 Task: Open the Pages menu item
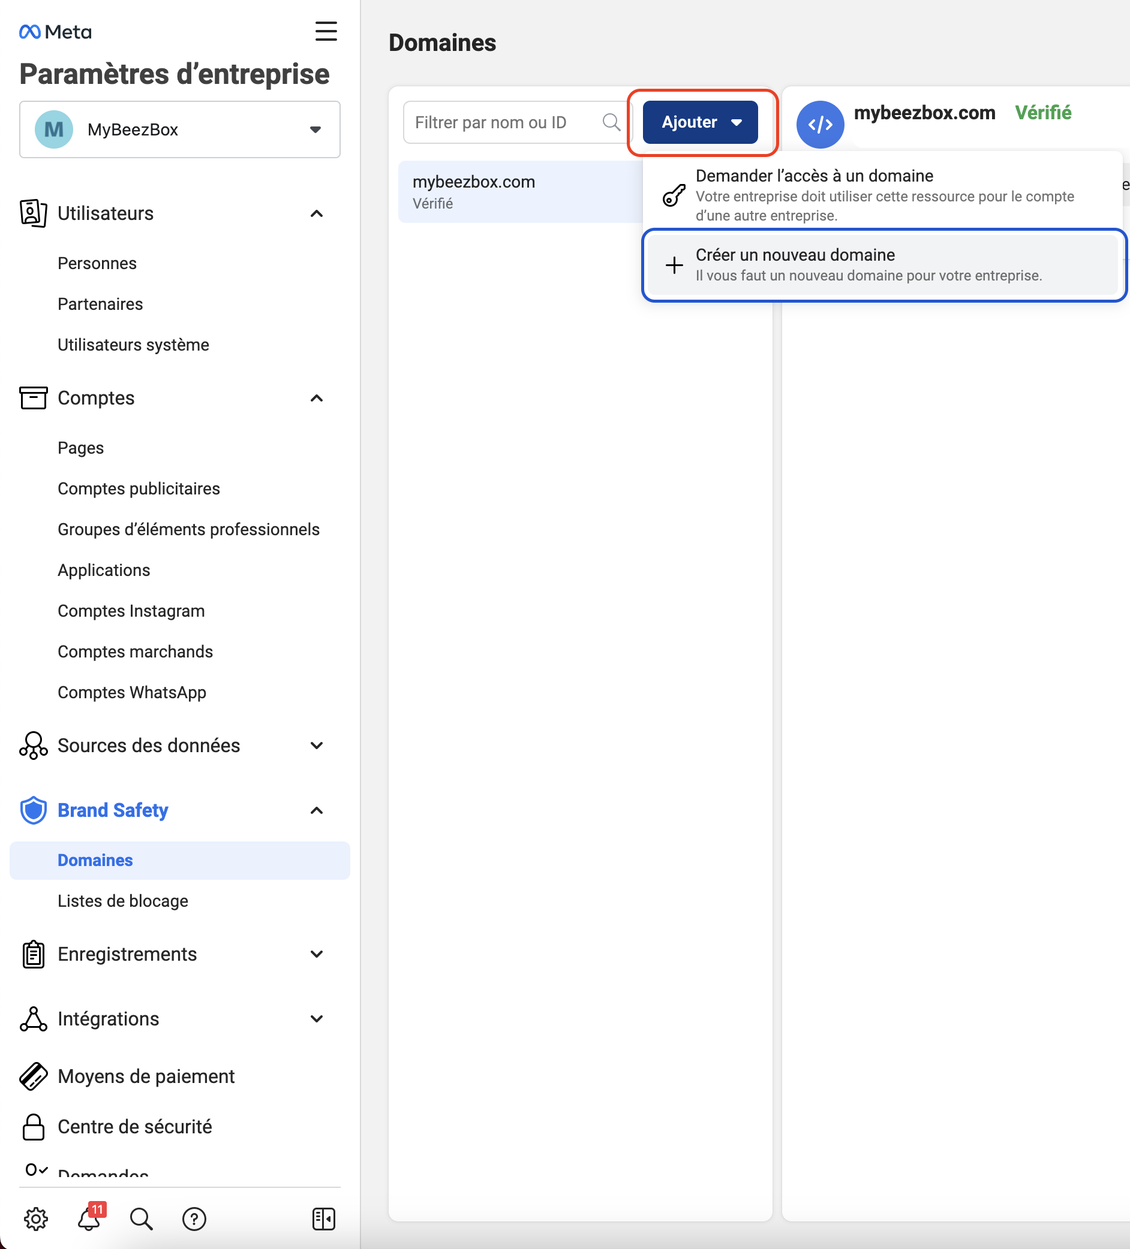tap(80, 448)
